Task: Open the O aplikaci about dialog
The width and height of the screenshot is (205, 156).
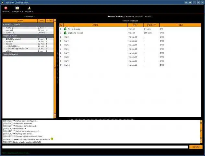Action: (x=30, y=9)
